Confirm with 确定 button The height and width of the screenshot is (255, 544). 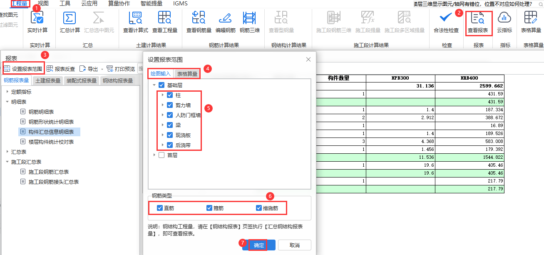tap(259, 245)
